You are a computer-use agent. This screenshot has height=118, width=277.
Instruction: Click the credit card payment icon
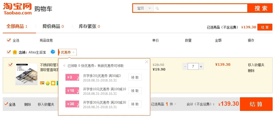tap(42, 83)
